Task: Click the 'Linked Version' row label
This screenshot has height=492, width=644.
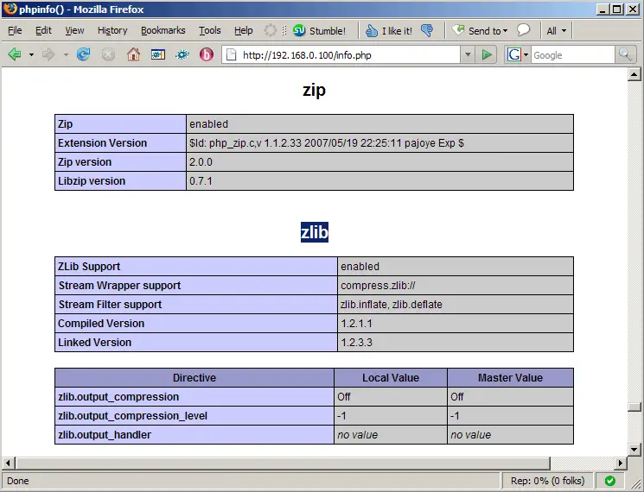Action: coord(196,342)
